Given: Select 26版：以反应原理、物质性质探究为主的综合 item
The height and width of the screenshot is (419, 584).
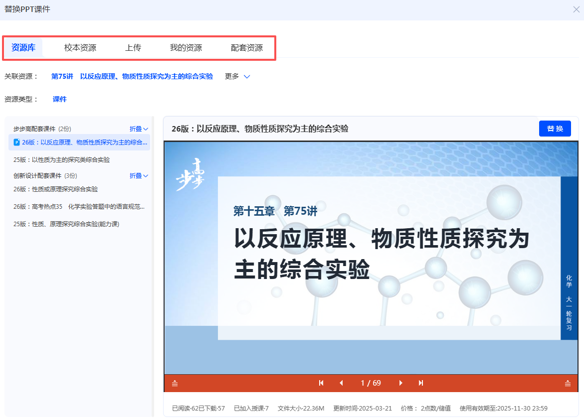Looking at the screenshot, I should point(79,142).
